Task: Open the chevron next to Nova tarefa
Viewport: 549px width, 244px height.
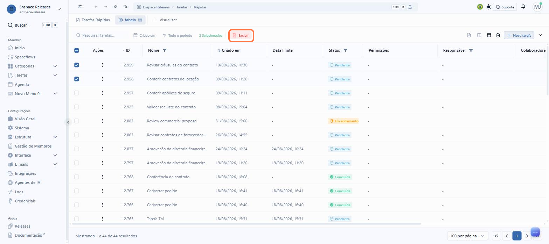Action: point(540,35)
